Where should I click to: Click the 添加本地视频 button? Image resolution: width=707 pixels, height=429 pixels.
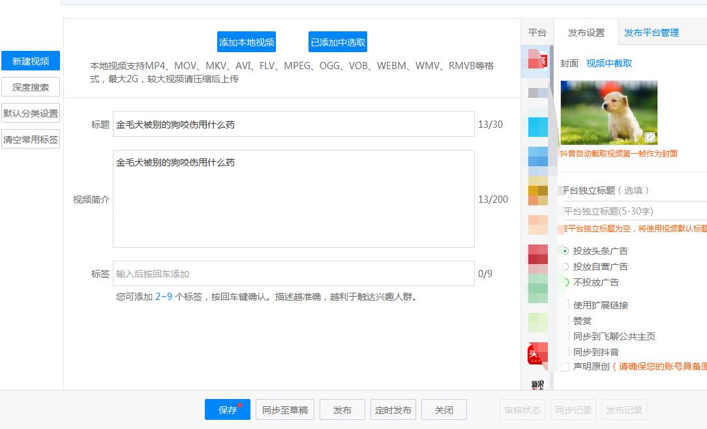[247, 42]
